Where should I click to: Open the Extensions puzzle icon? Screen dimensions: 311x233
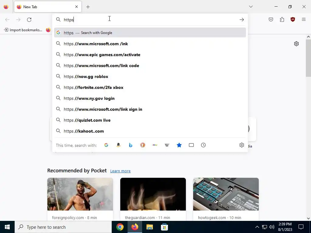point(282,19)
